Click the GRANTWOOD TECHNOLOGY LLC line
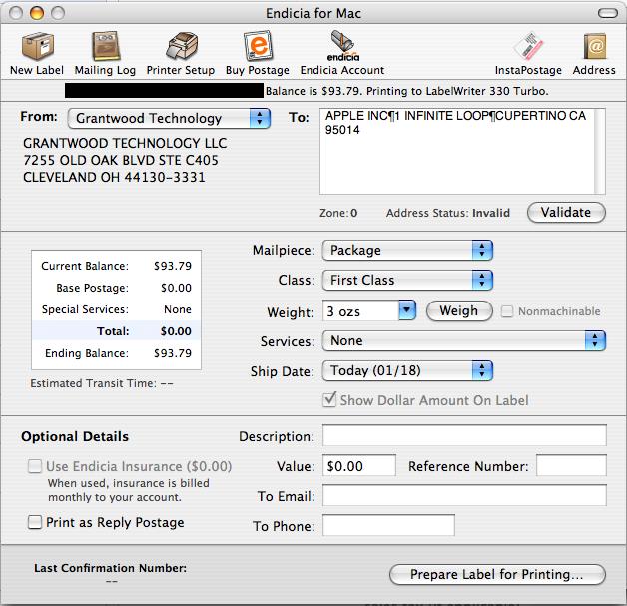The image size is (627, 606). click(x=125, y=143)
